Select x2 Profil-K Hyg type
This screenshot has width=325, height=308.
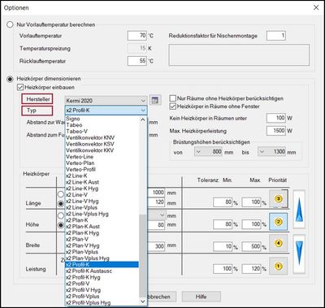[102, 277]
